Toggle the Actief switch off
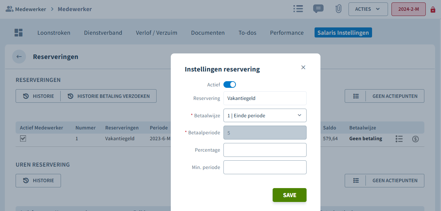The width and height of the screenshot is (441, 211). pyautogui.click(x=230, y=84)
